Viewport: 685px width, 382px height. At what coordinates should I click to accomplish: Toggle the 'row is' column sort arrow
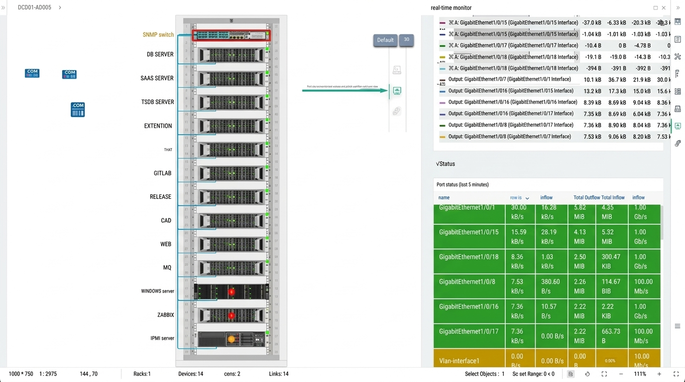click(x=527, y=198)
